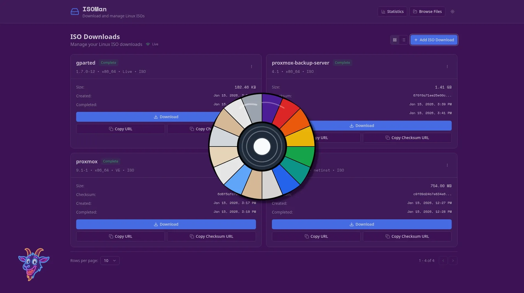Go to the next page with the right chevron
Screen dimensions: 524x293
pos(452,261)
